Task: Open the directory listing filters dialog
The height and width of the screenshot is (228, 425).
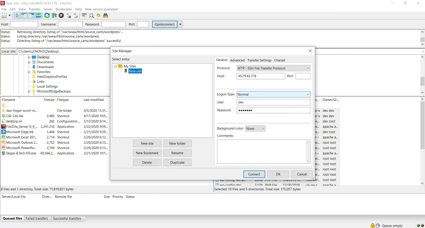Action: (84, 15)
